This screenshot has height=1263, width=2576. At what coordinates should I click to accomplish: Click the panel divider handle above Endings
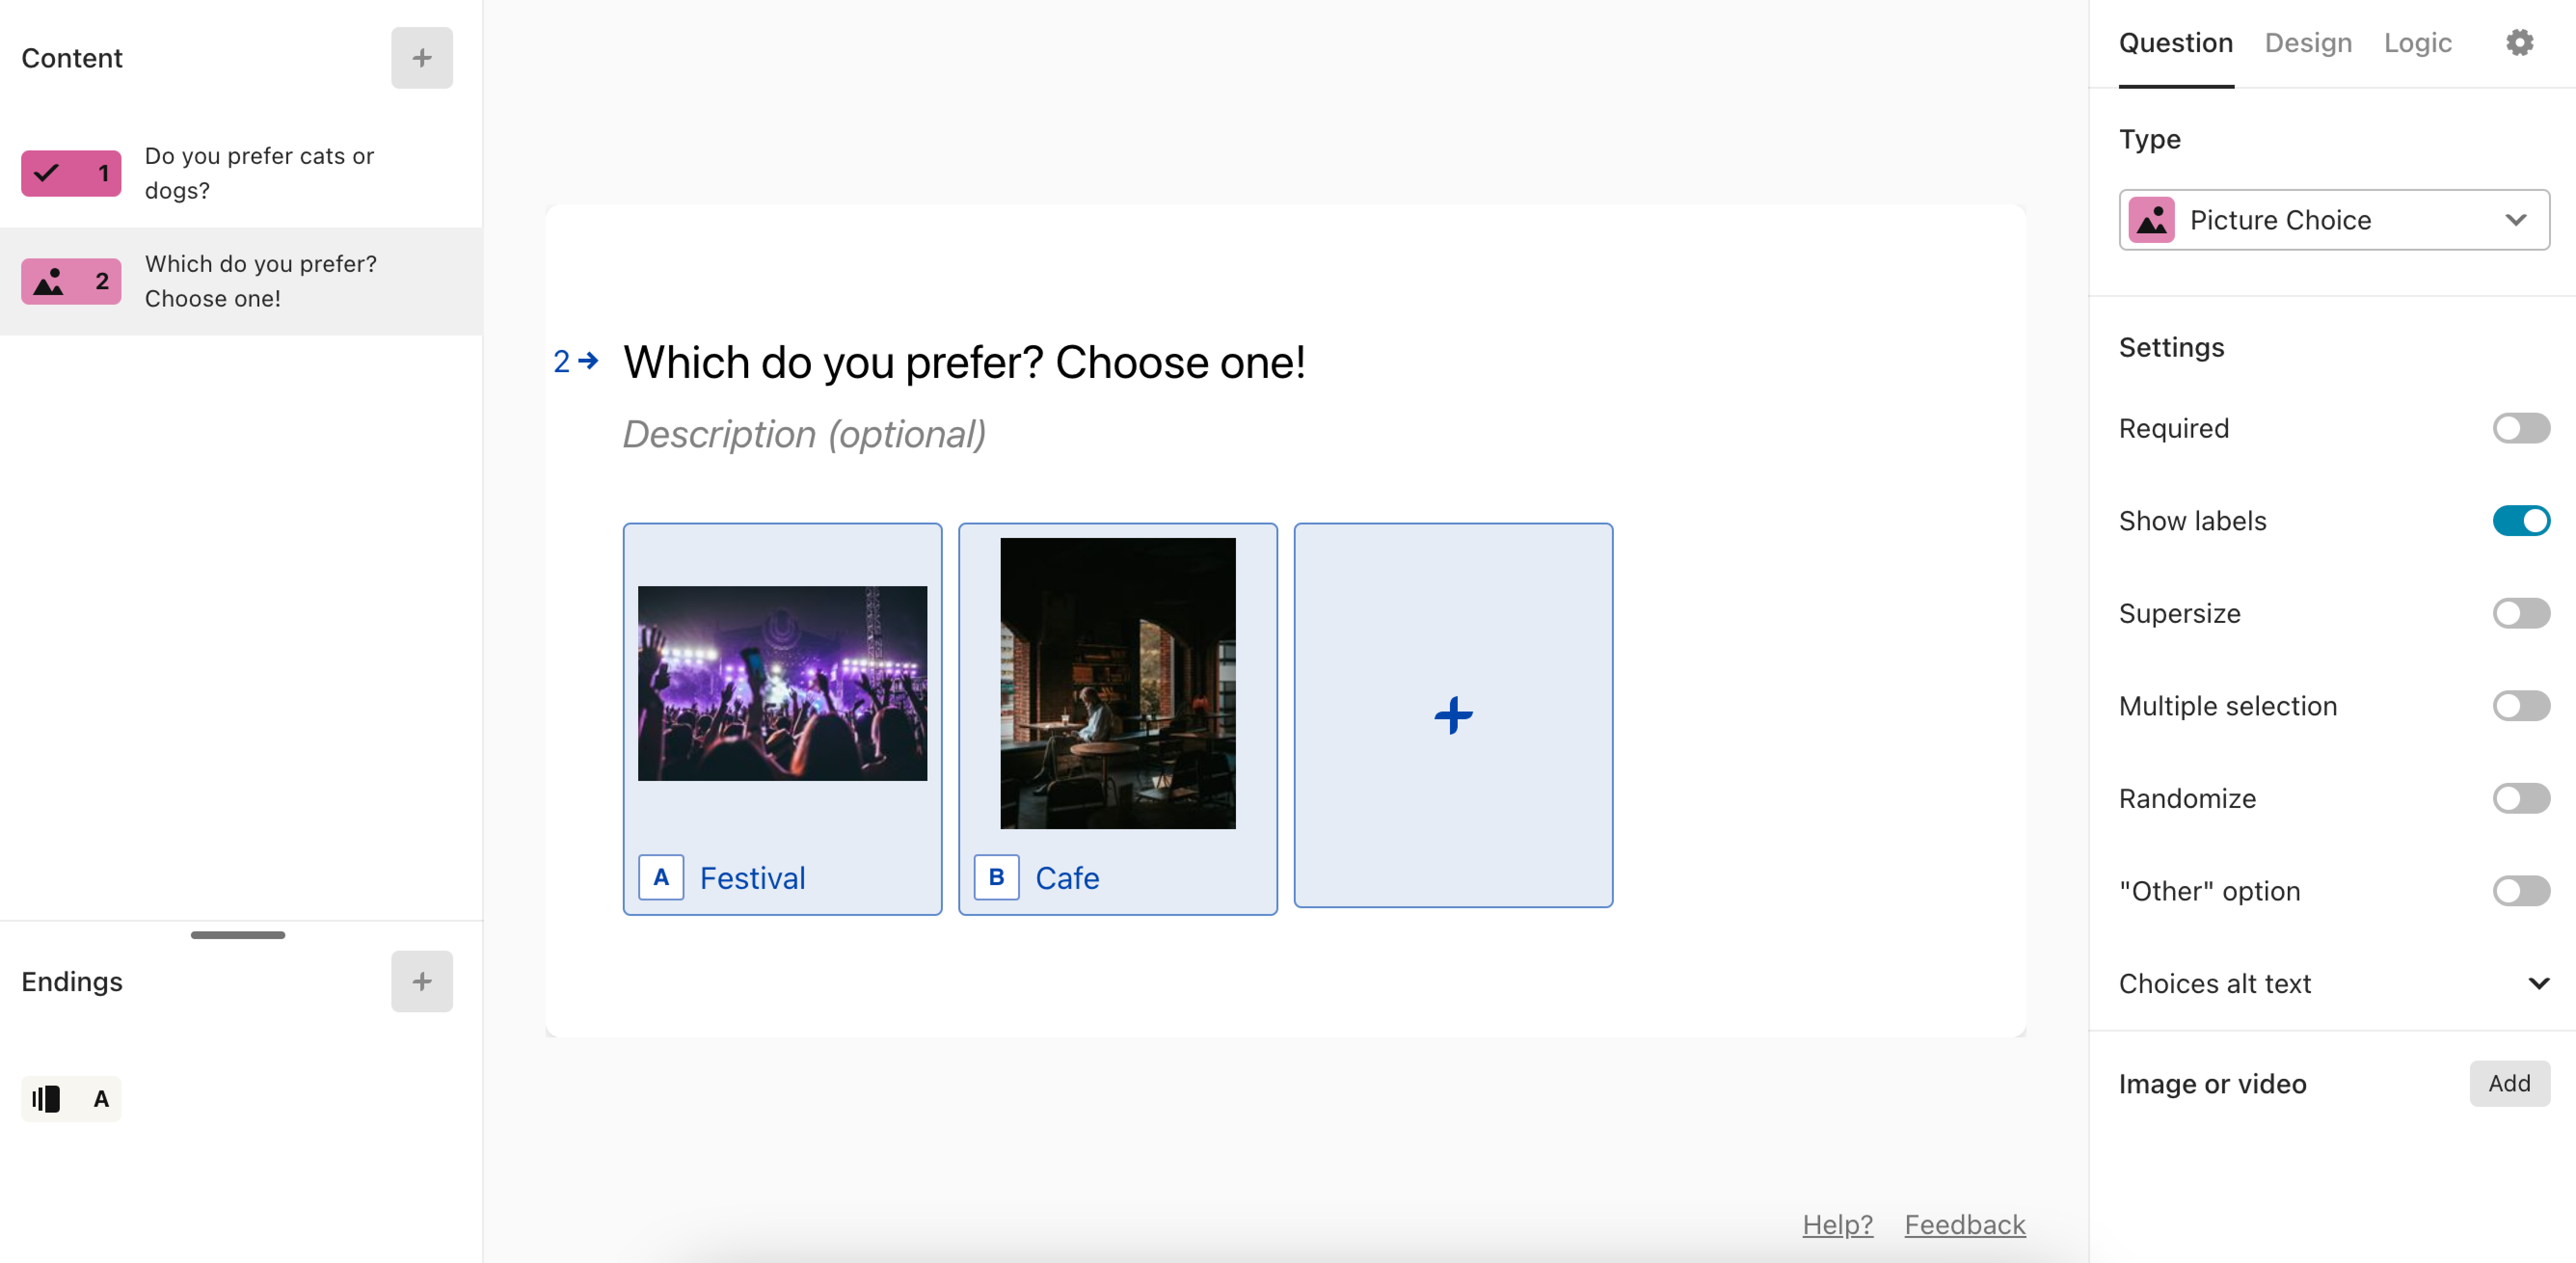[x=238, y=935]
